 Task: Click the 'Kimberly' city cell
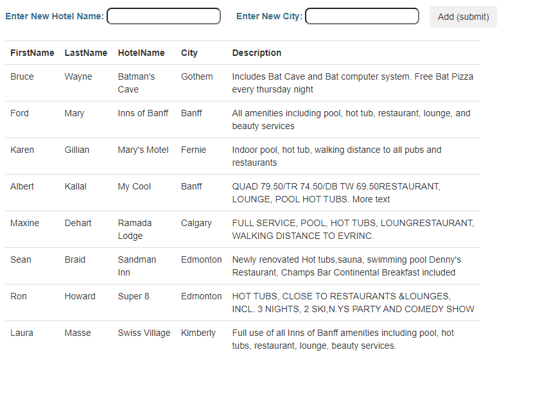[x=198, y=333]
